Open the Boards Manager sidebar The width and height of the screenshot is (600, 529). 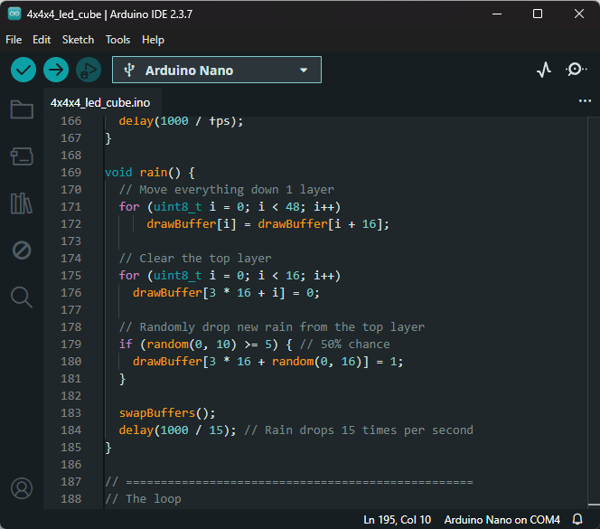point(22,157)
